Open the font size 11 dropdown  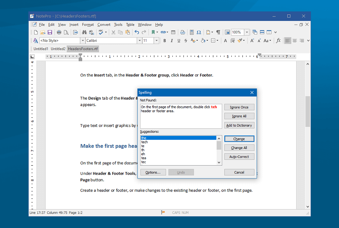click(x=156, y=41)
